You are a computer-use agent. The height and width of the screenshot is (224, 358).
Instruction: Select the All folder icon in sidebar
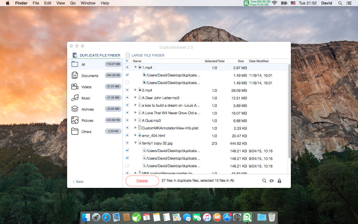coord(75,64)
